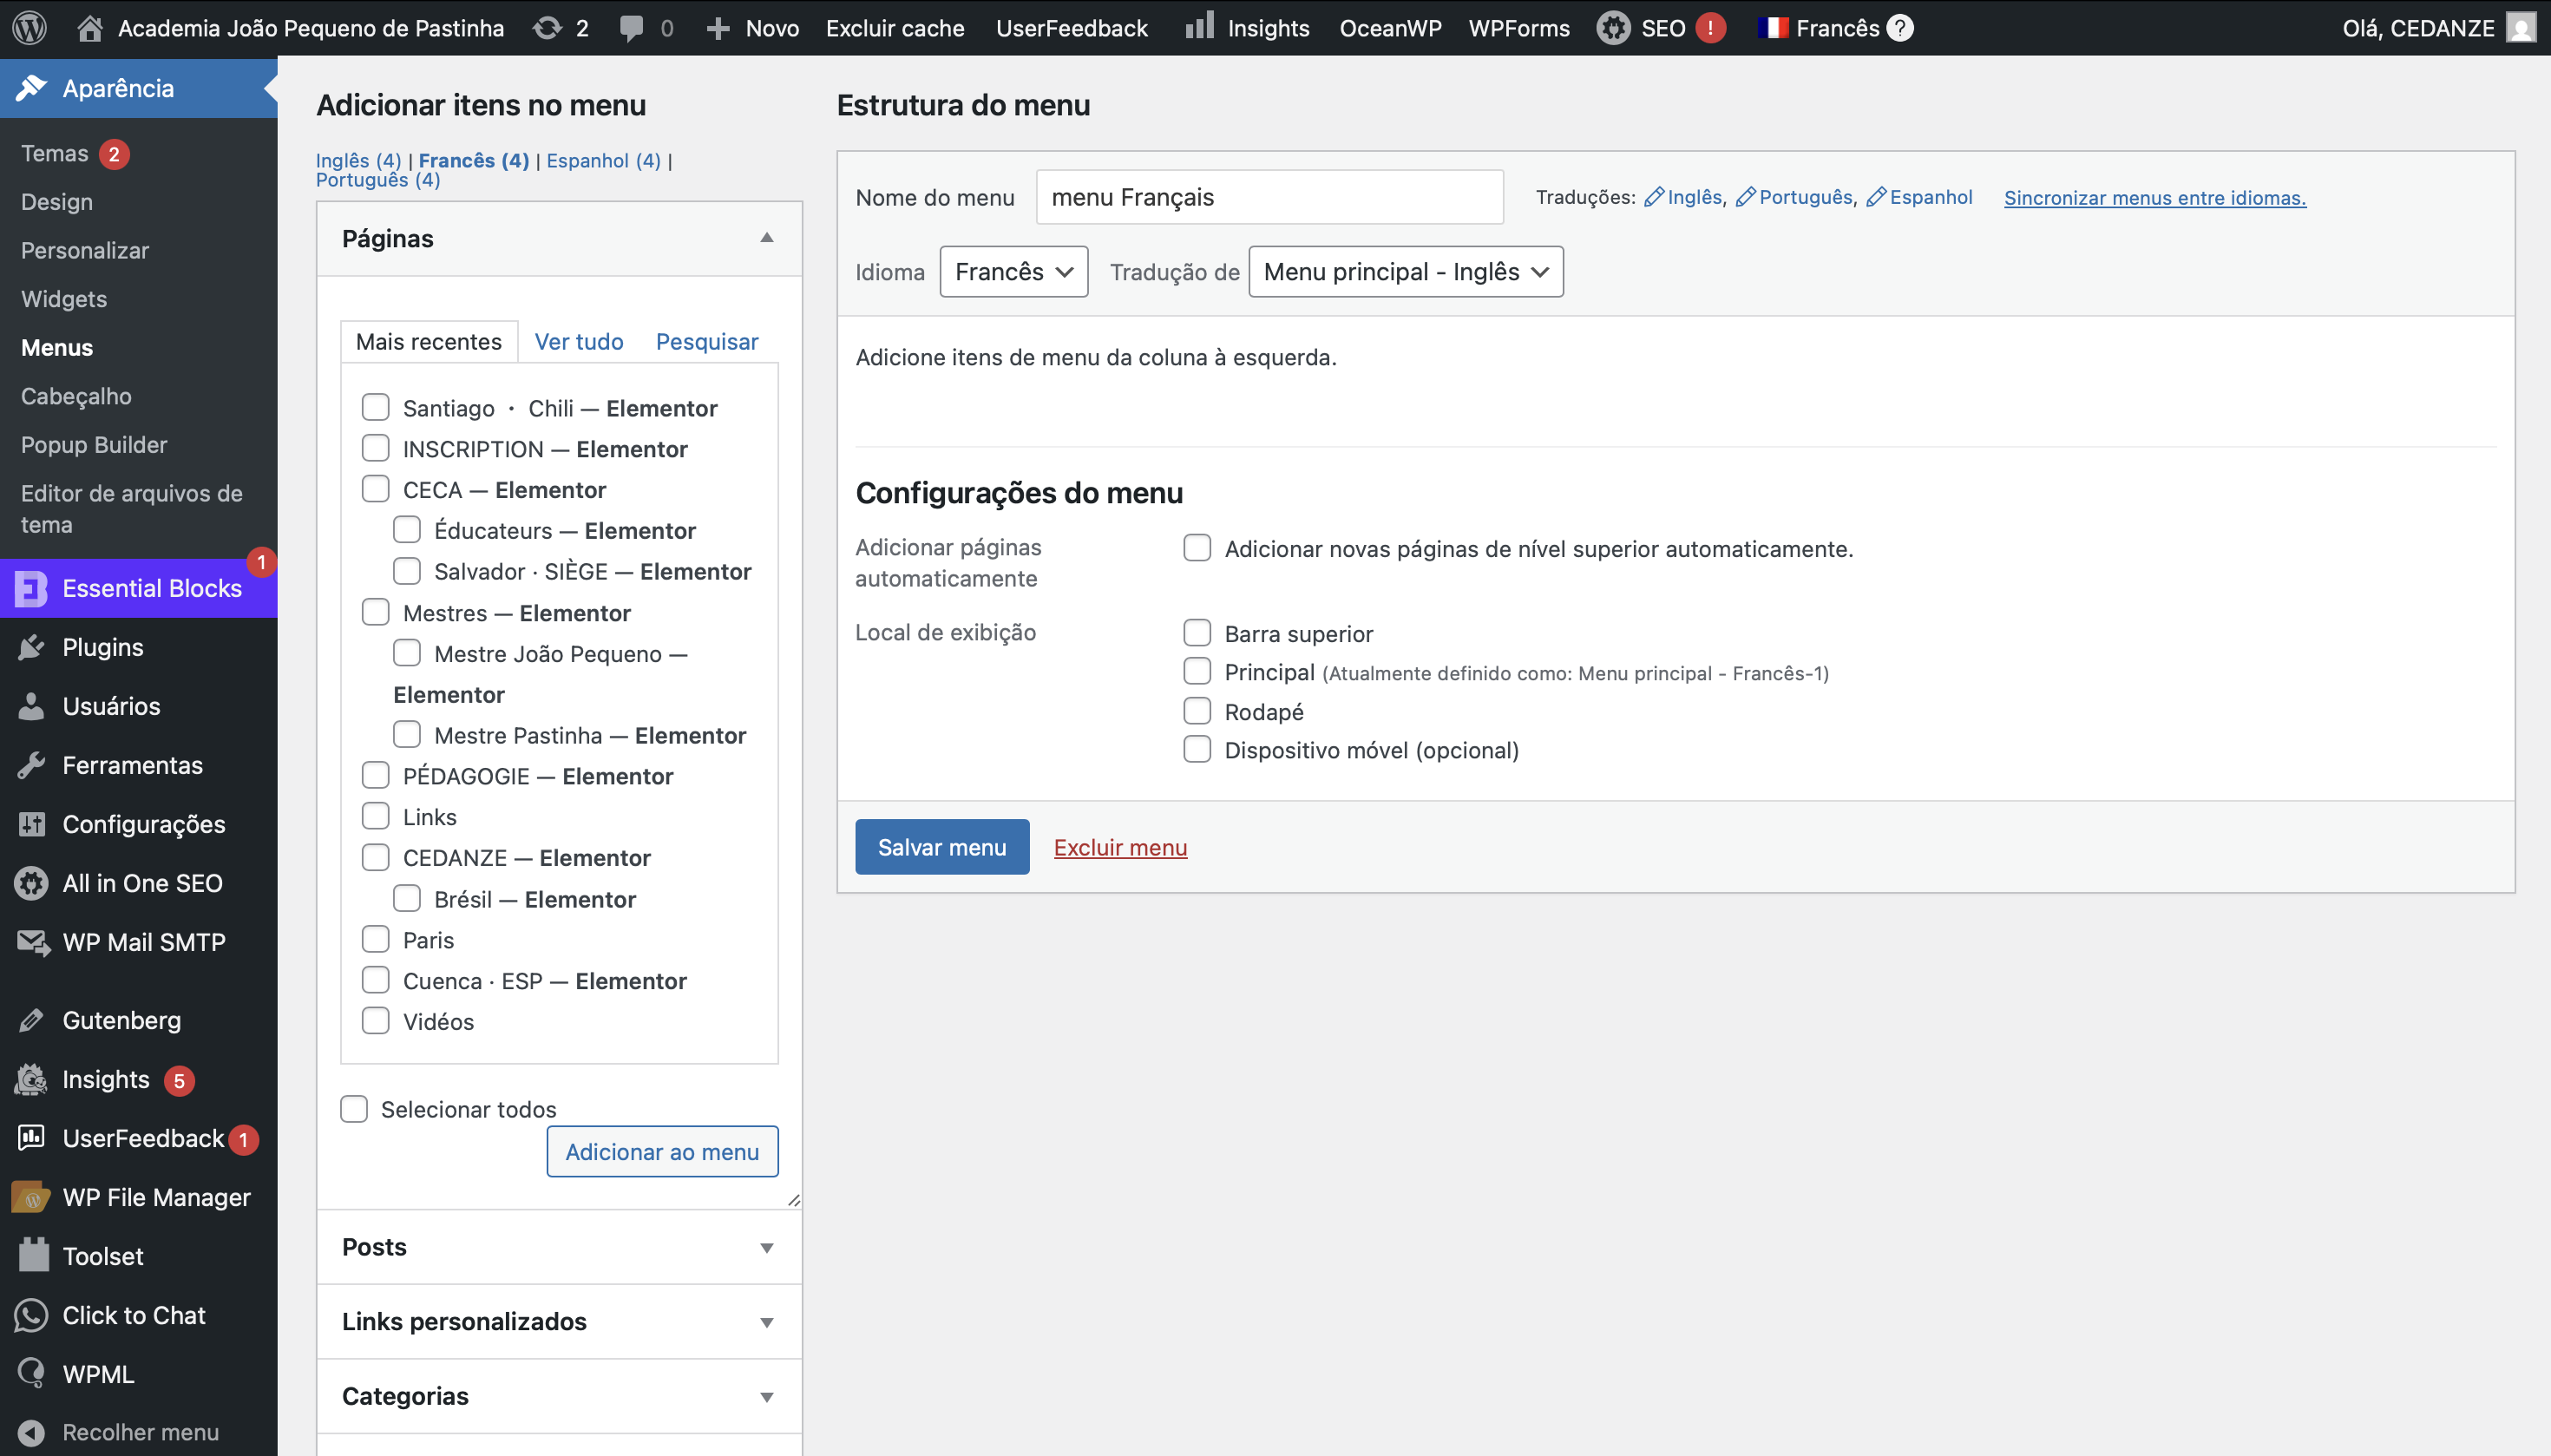Open the site home icon
This screenshot has width=2551, height=1456.
(90, 27)
